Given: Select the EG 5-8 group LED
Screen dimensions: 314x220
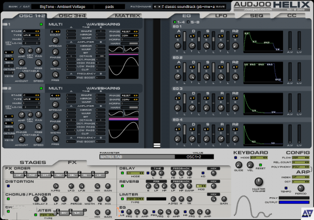Looking at the screenshot, I should 188,22.
